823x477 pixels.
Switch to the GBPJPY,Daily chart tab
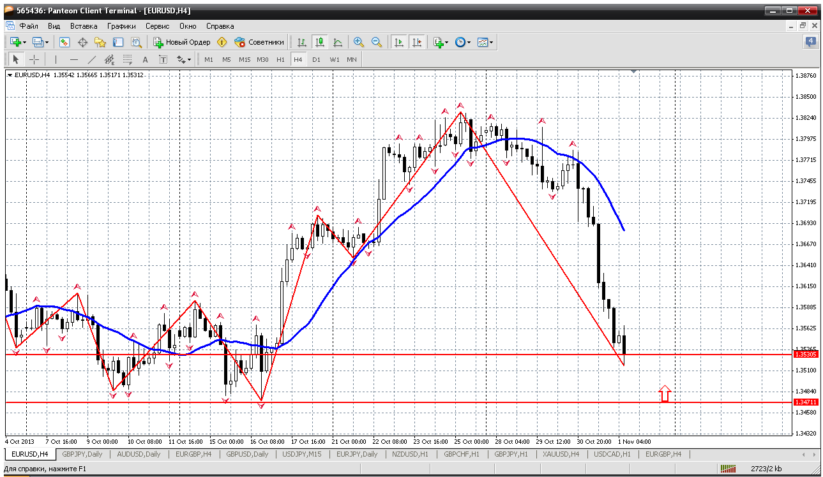click(81, 454)
